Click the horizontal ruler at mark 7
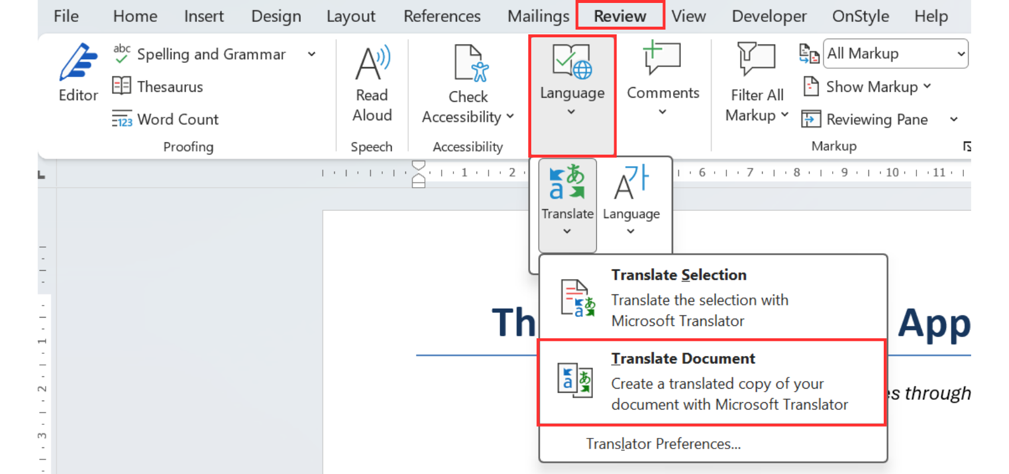1009x474 pixels. click(x=750, y=172)
